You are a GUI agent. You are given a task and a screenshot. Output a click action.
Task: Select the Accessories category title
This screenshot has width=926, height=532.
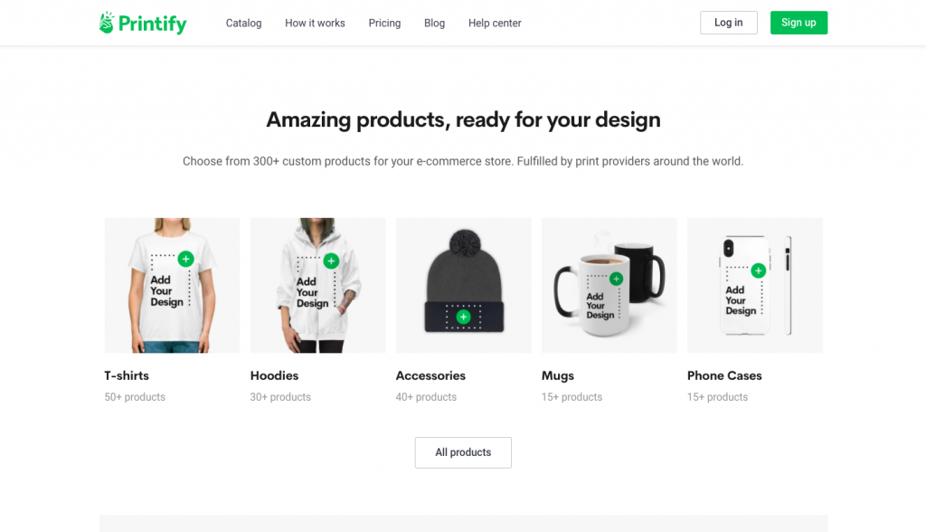(430, 375)
